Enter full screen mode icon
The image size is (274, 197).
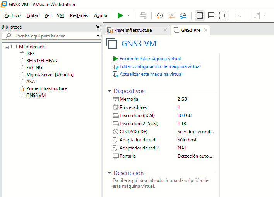pos(223,15)
